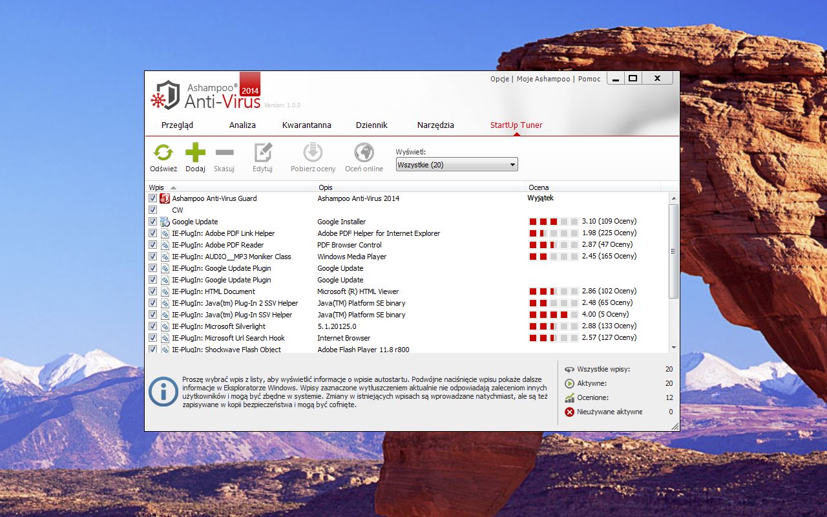Click the green Dodaj plus icon
This screenshot has height=517, width=827.
(195, 153)
